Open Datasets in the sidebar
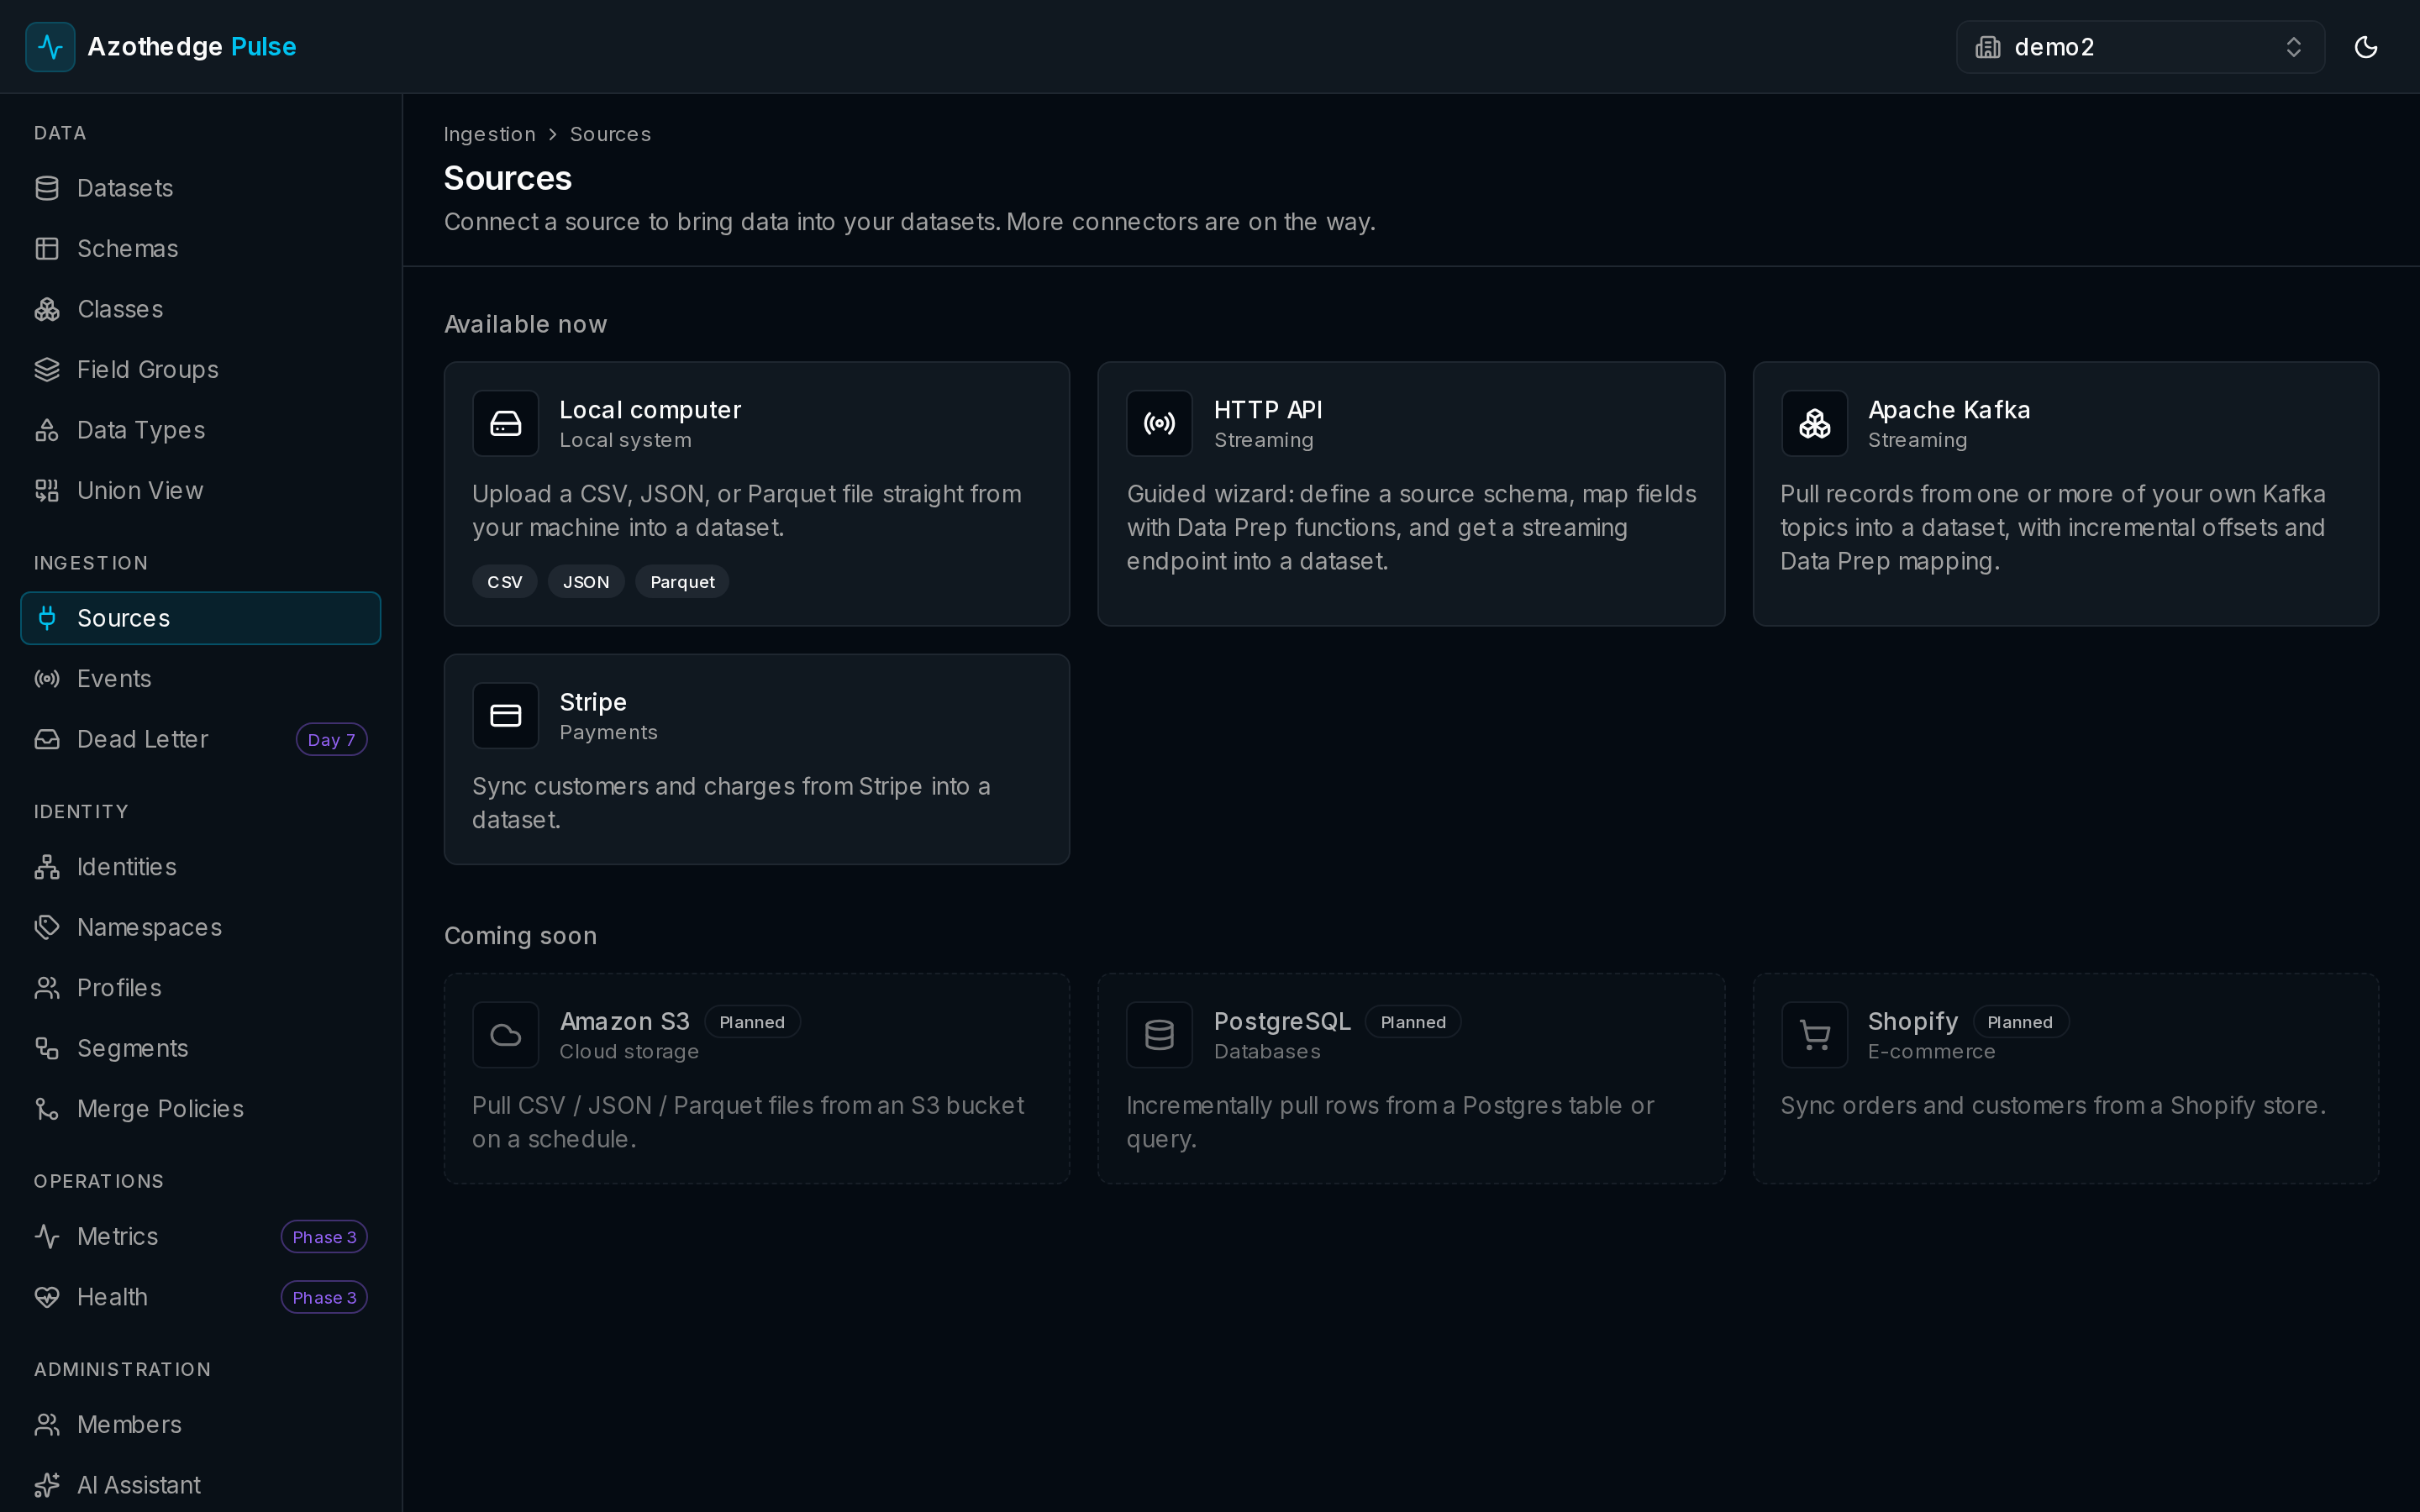Screen dimensions: 2420x1512 [200, 188]
